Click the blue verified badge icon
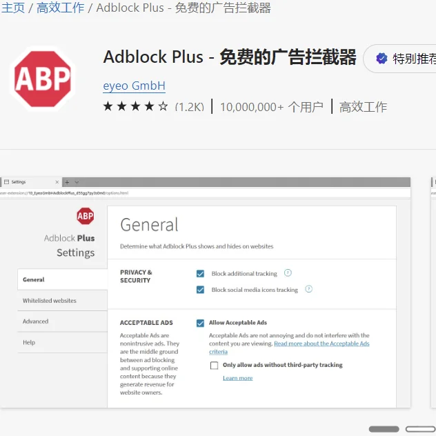Image resolution: width=436 pixels, height=436 pixels. tap(381, 59)
